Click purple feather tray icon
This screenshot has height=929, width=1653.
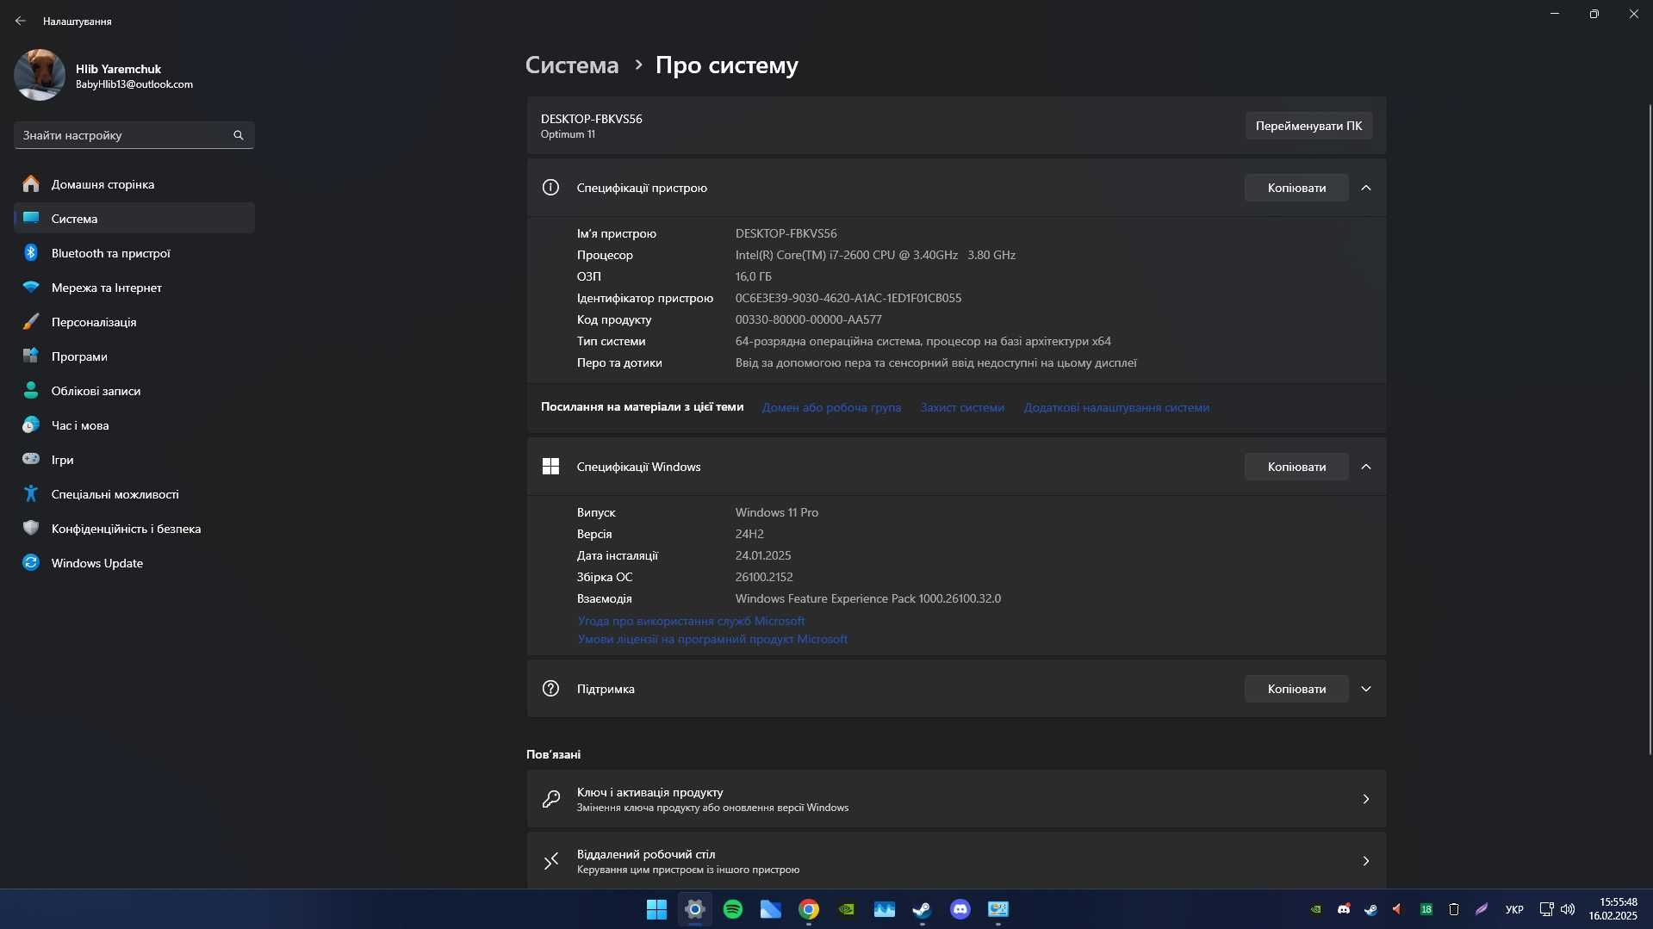coord(1482,909)
